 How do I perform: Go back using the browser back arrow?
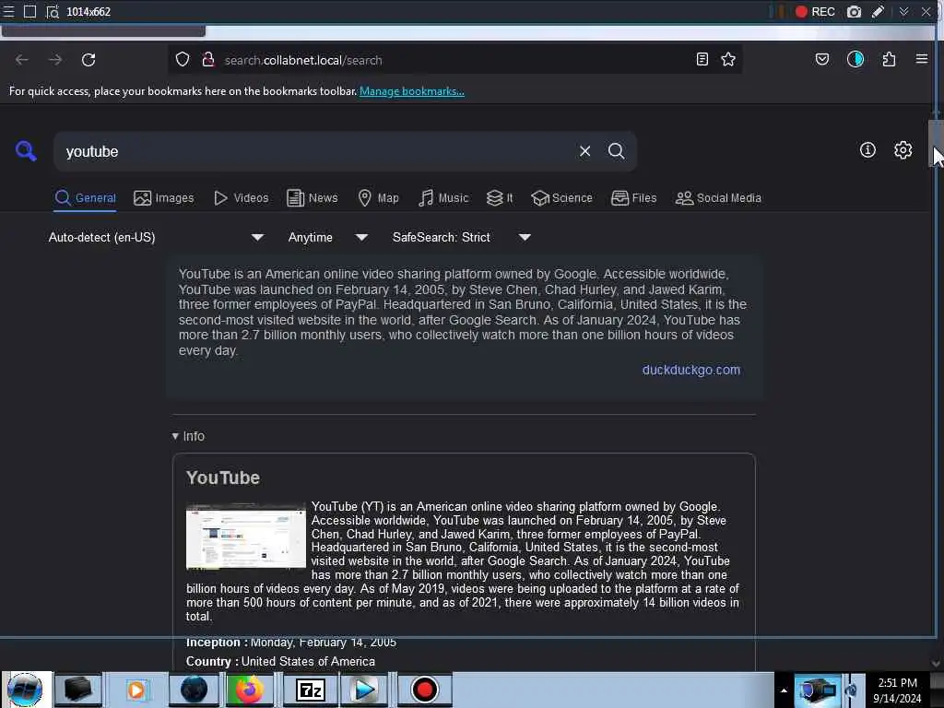coord(22,60)
